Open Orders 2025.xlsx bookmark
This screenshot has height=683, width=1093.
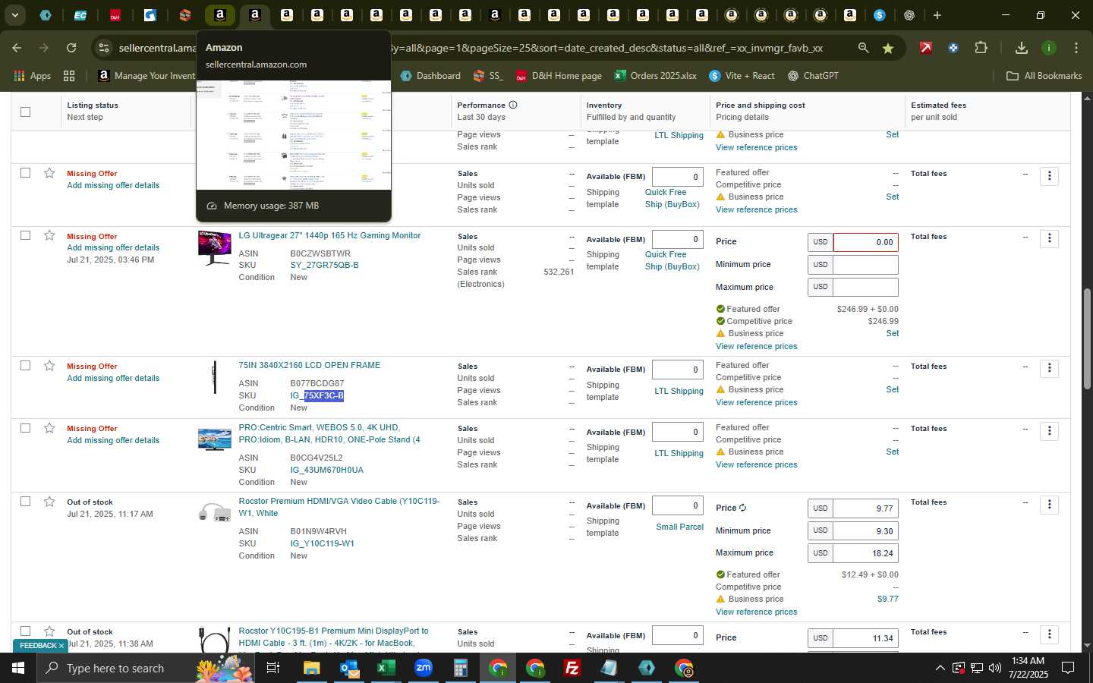(x=655, y=76)
